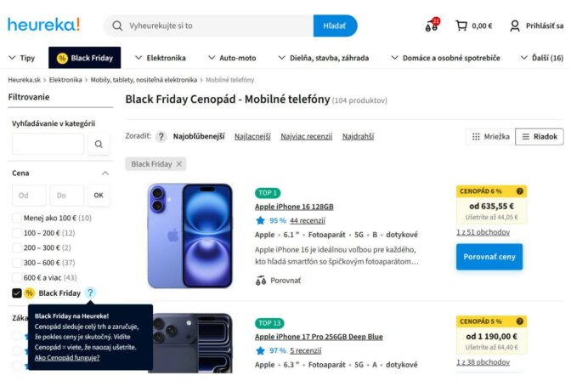The image size is (571, 381).
Task: Remove the Black Friday filter chip
Action: click(x=178, y=164)
